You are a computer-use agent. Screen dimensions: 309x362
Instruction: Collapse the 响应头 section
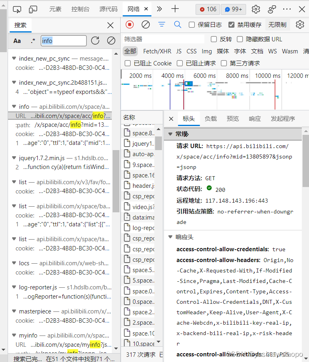pyautogui.click(x=170, y=237)
